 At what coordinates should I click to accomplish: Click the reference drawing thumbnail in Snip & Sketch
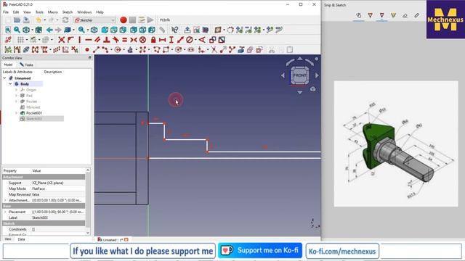point(396,144)
